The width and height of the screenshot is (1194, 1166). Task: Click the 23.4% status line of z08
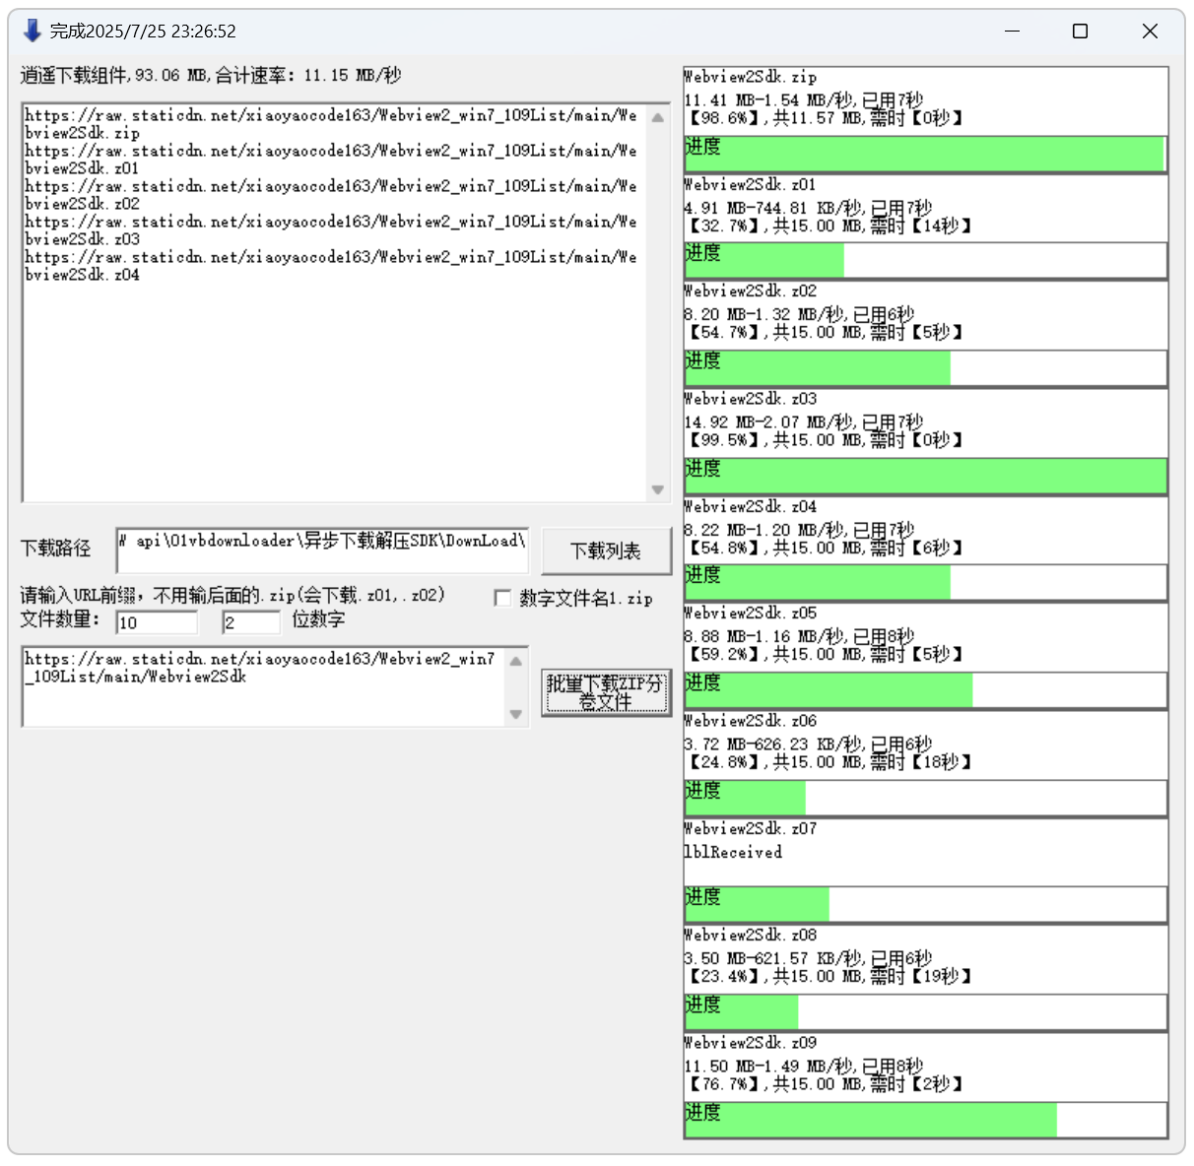coord(829,976)
